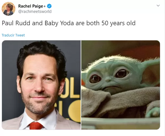Click Baby Yoda's large right ear

click(150, 73)
